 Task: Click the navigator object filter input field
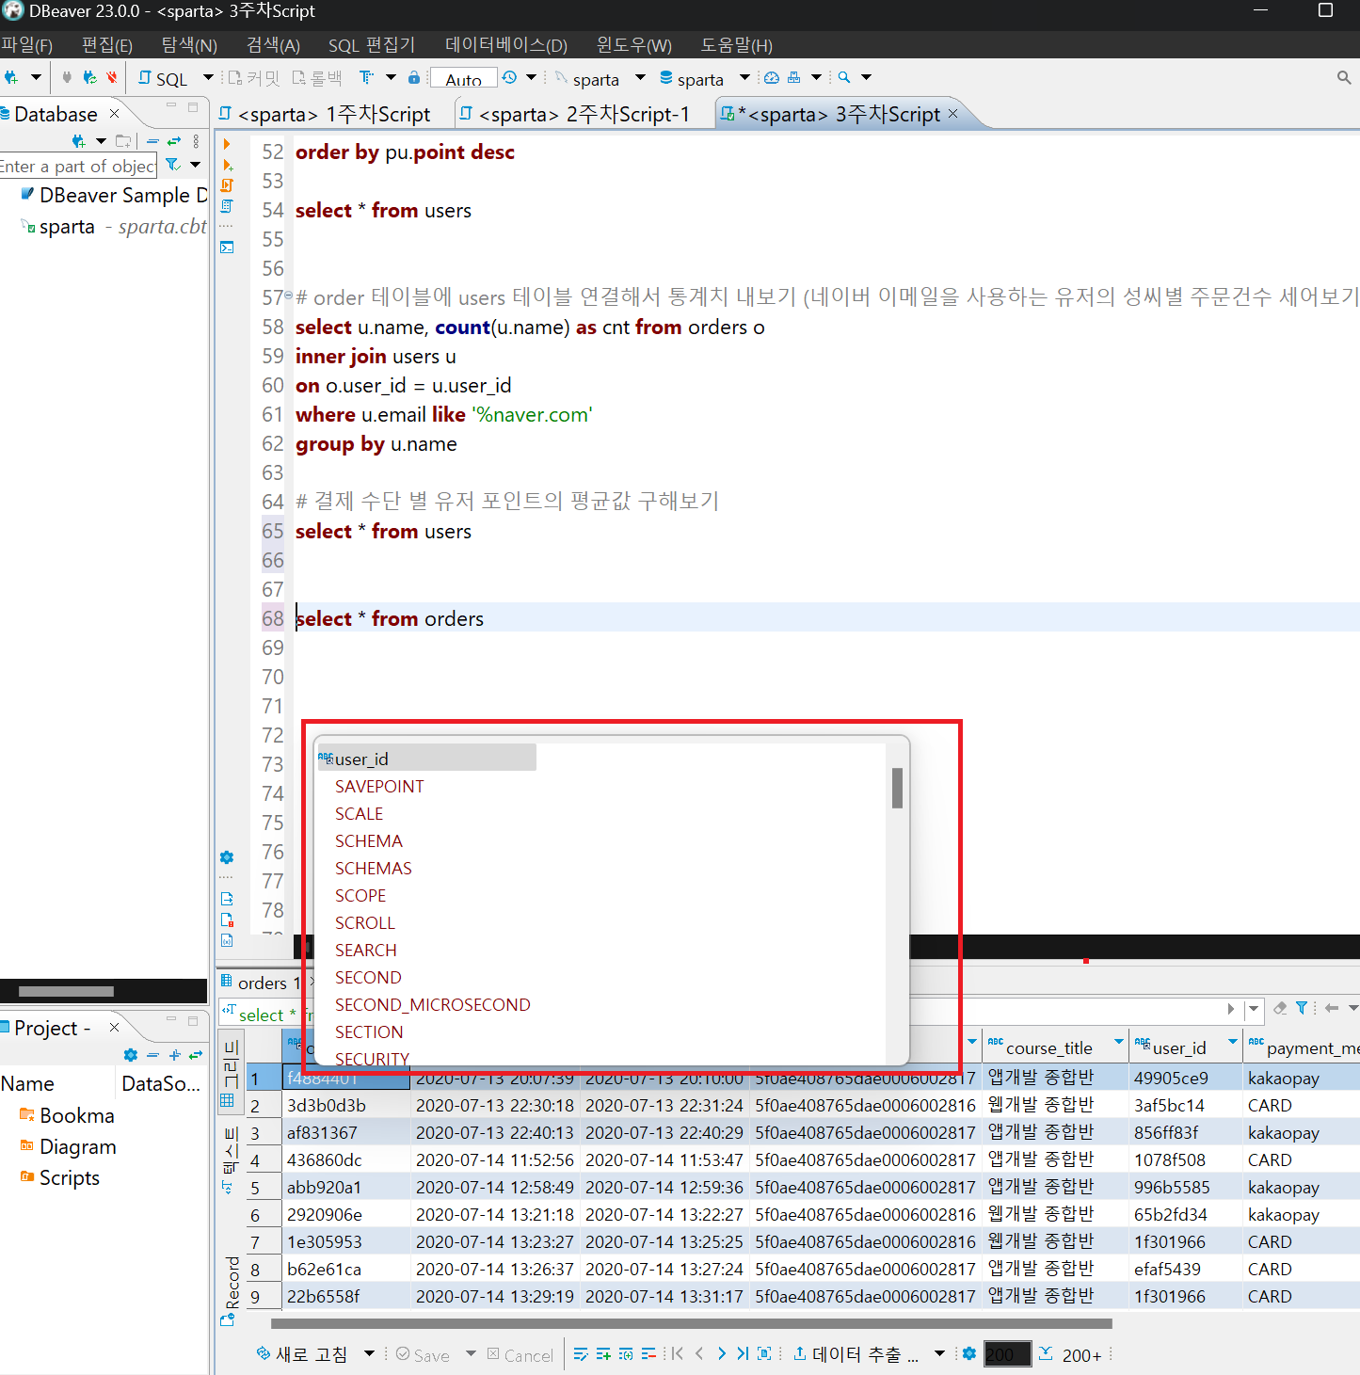tap(78, 167)
